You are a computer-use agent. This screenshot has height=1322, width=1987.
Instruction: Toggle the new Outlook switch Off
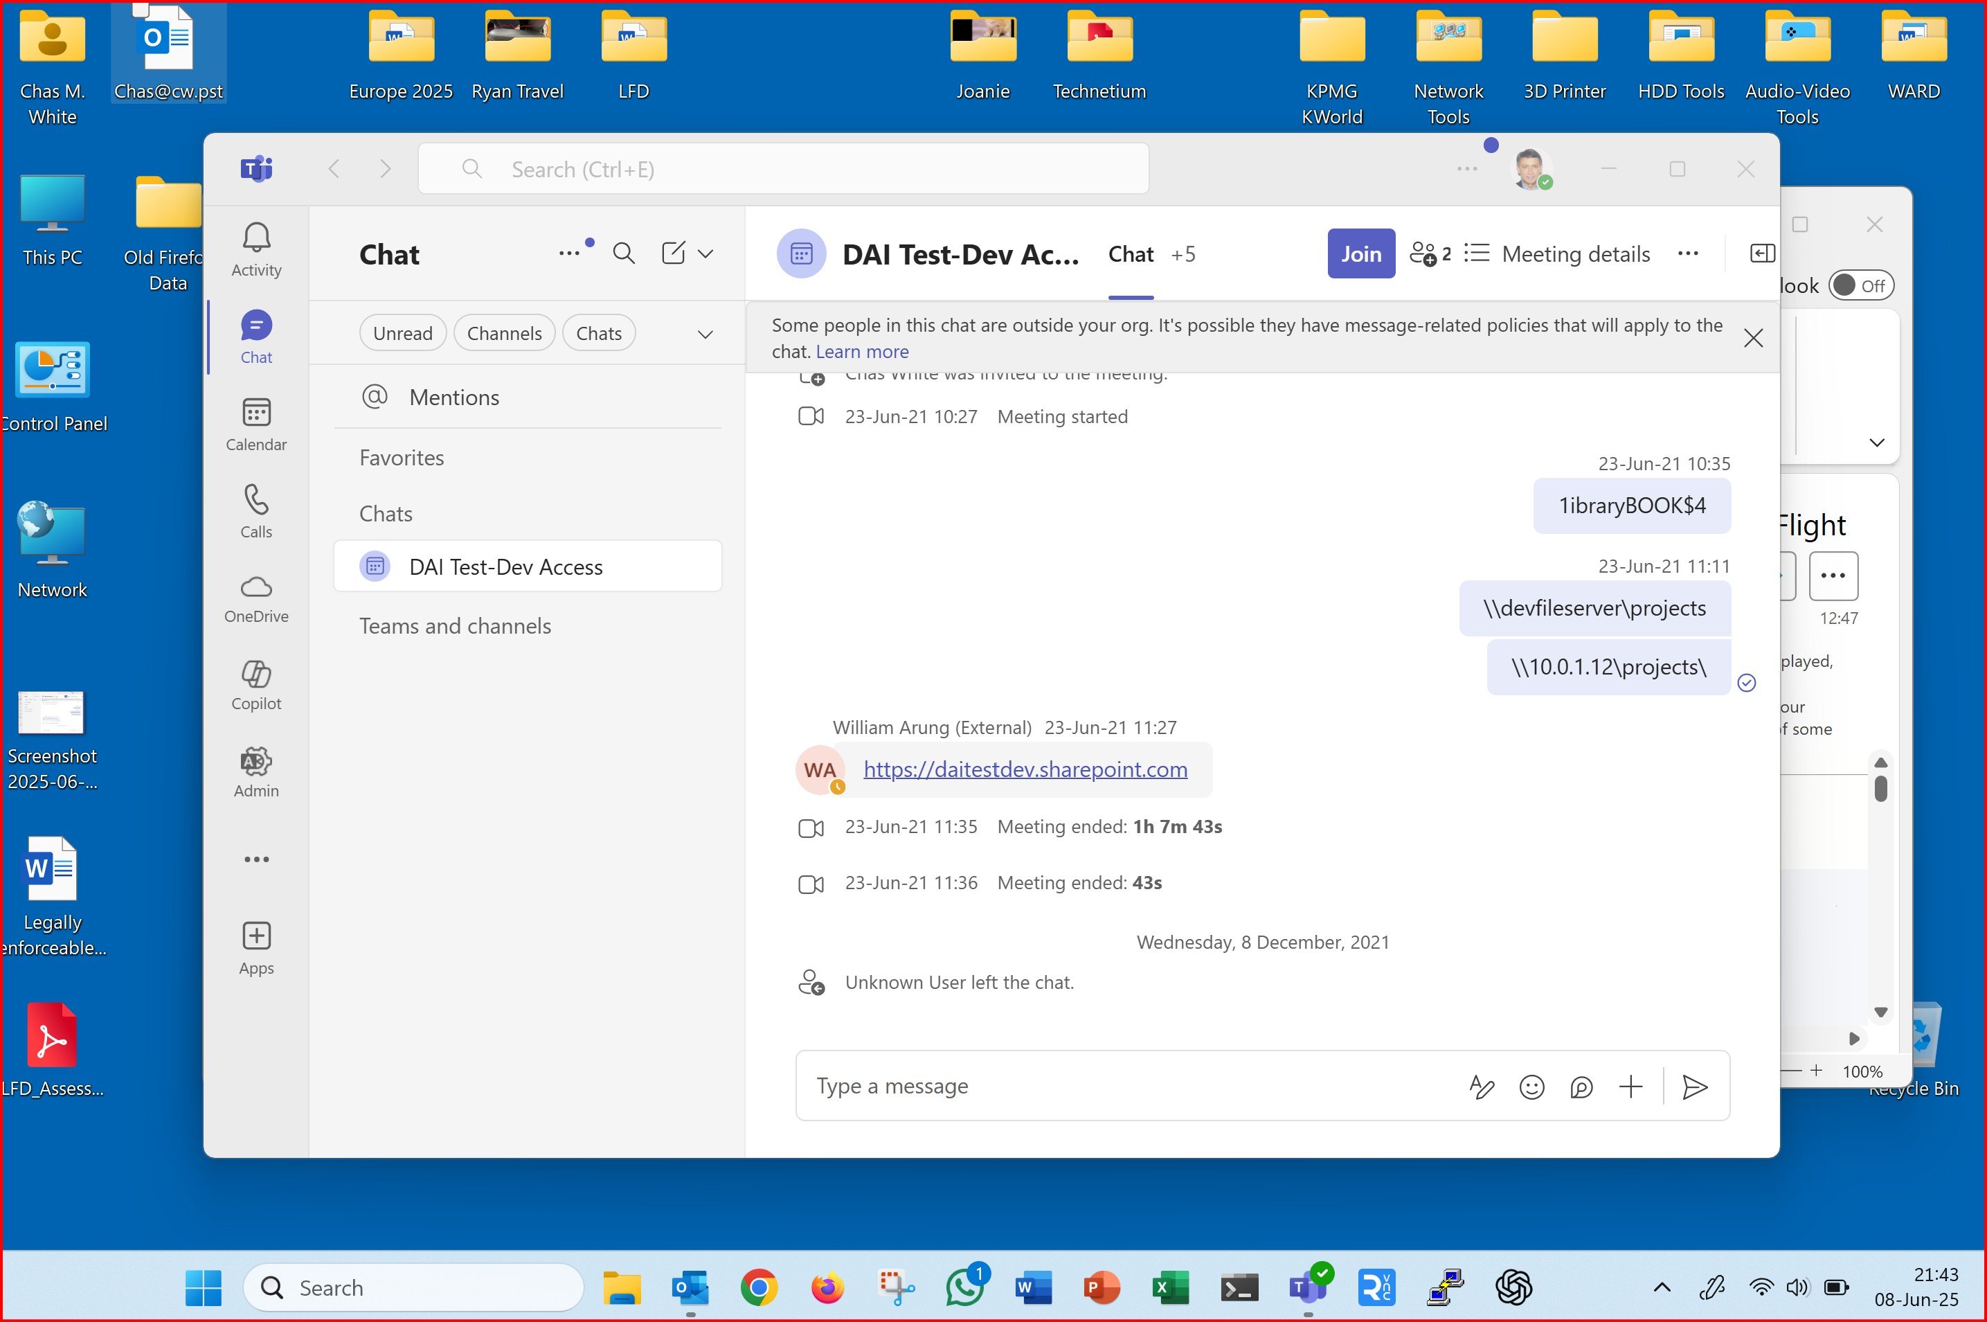1860,286
